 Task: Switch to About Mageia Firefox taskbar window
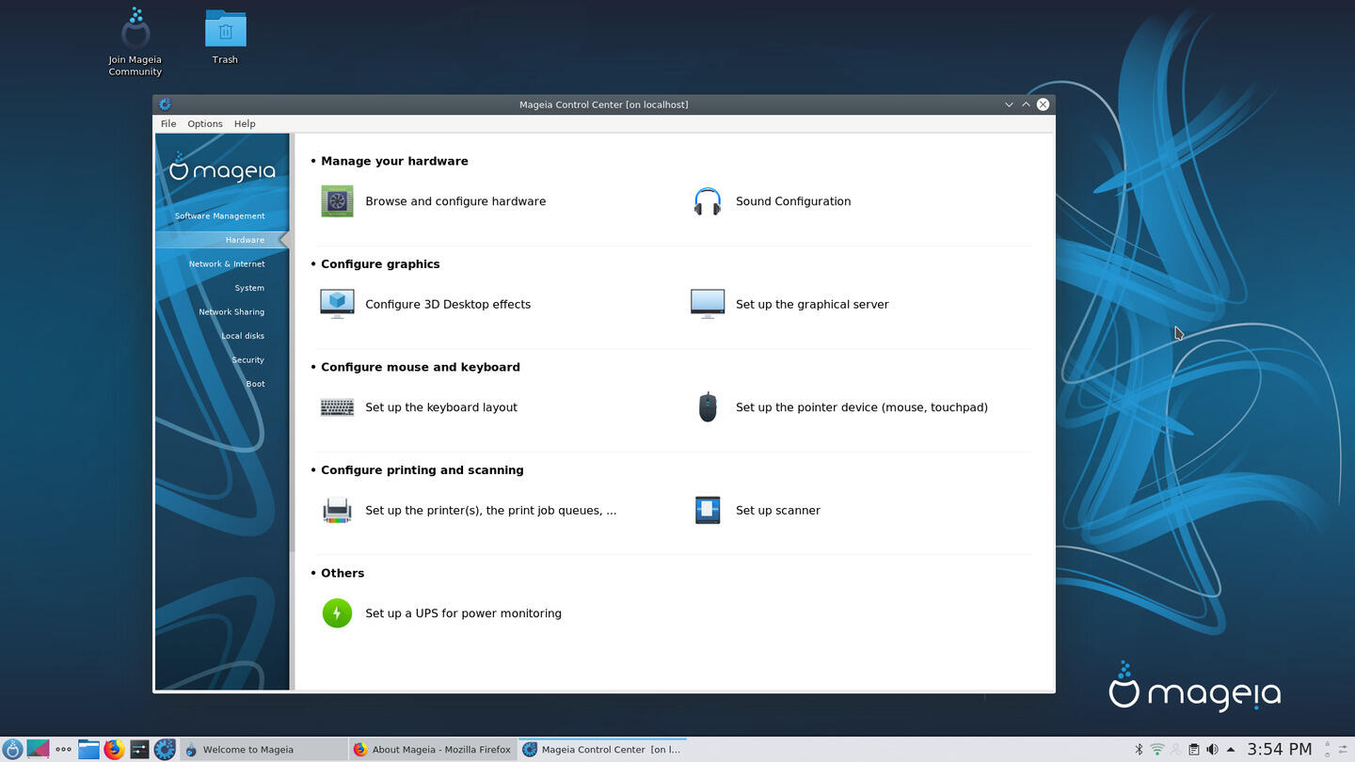tap(433, 749)
